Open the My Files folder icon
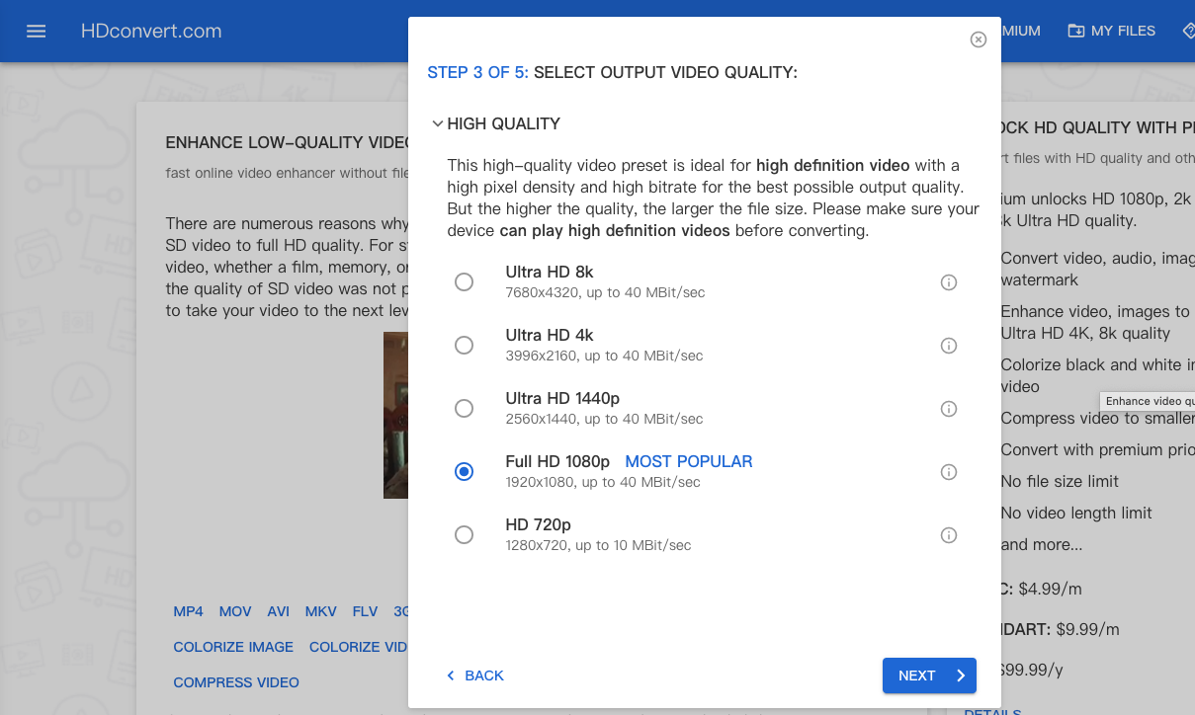This screenshot has height=715, width=1195. point(1076,31)
